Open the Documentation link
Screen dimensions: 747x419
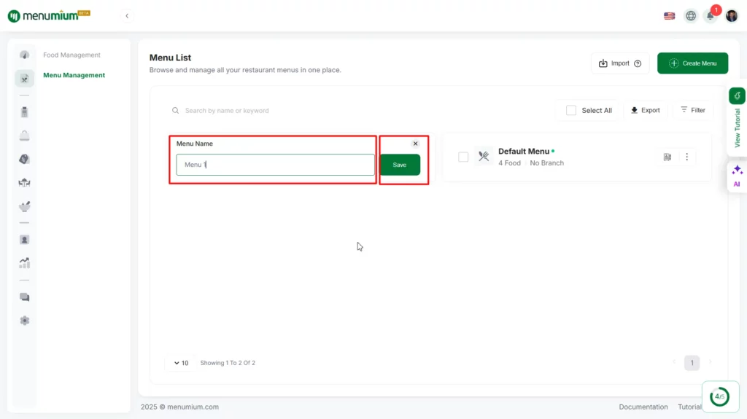[643, 407]
